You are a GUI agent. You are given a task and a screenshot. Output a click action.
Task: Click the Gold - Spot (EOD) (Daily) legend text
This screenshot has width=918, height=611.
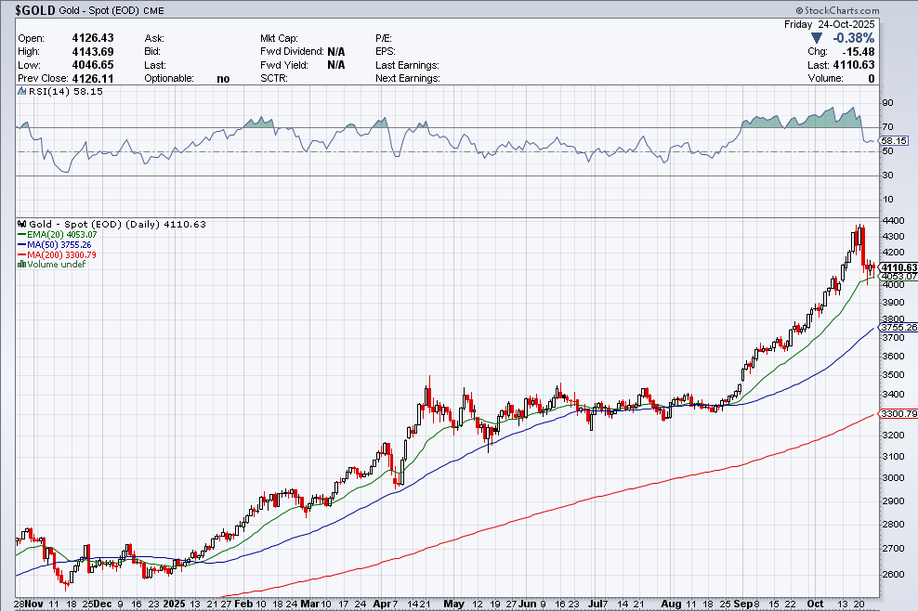pos(95,224)
